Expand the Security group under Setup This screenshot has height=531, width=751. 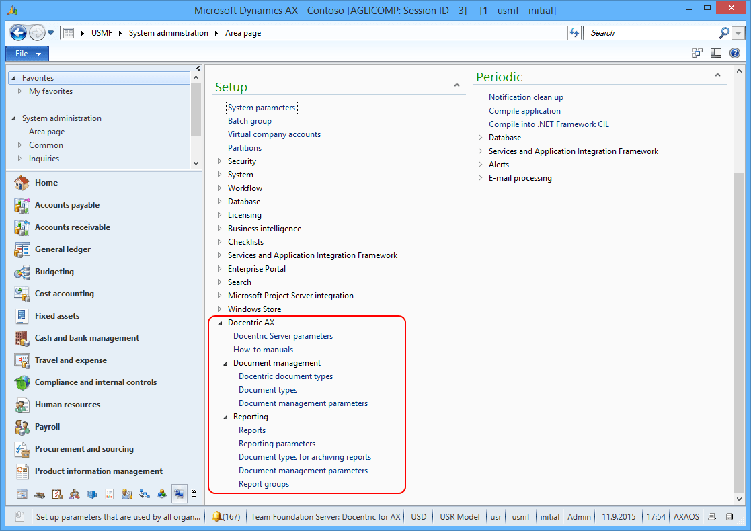[219, 161]
